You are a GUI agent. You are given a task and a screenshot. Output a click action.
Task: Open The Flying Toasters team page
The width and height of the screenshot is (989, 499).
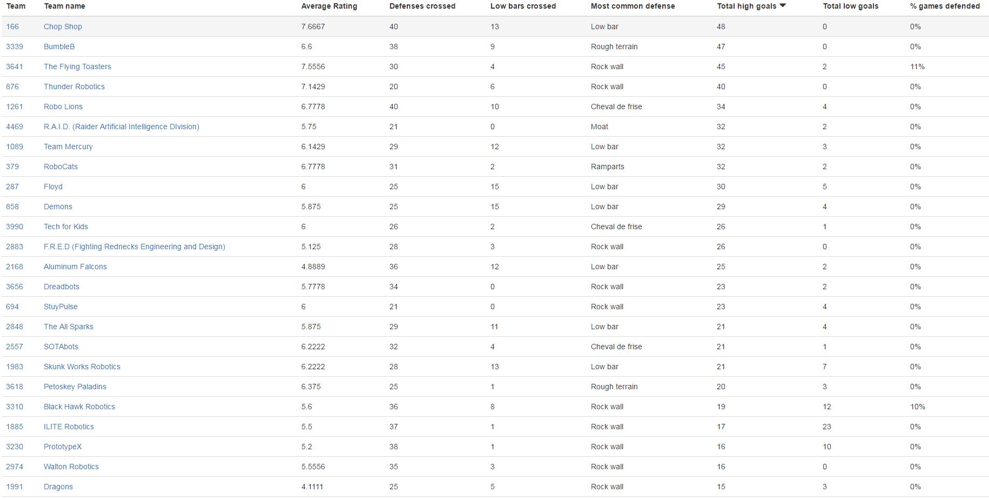[x=77, y=66]
